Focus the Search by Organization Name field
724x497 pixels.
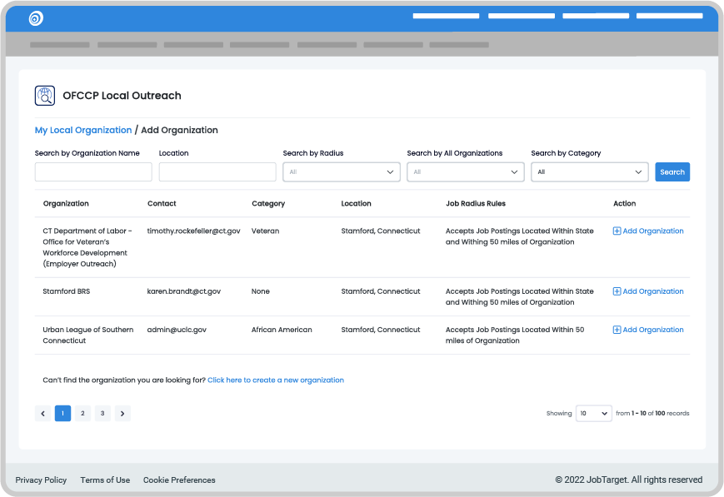(93, 172)
